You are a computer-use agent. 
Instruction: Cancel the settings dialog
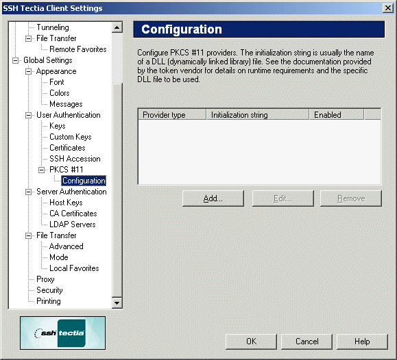pyautogui.click(x=307, y=342)
